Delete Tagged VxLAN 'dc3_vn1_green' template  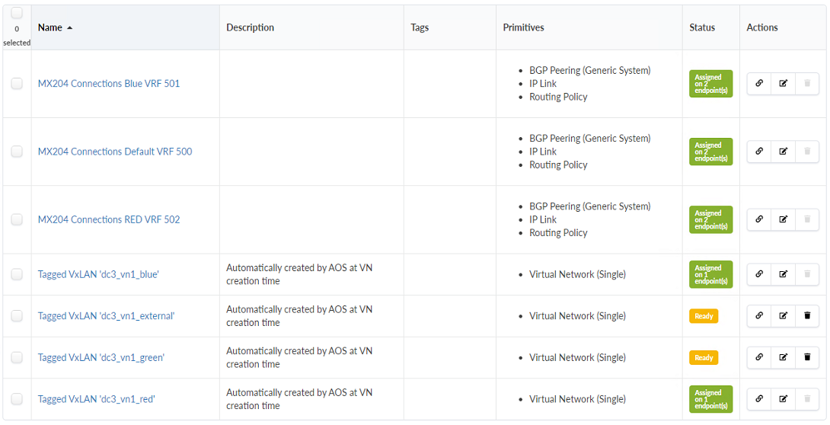click(807, 357)
